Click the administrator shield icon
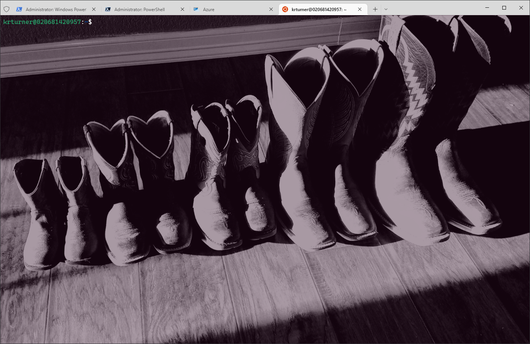530x344 pixels. 6,9
